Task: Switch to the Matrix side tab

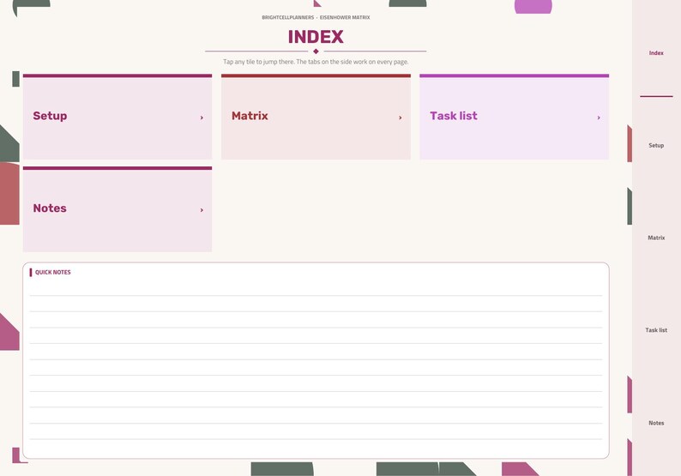Action: click(x=656, y=238)
